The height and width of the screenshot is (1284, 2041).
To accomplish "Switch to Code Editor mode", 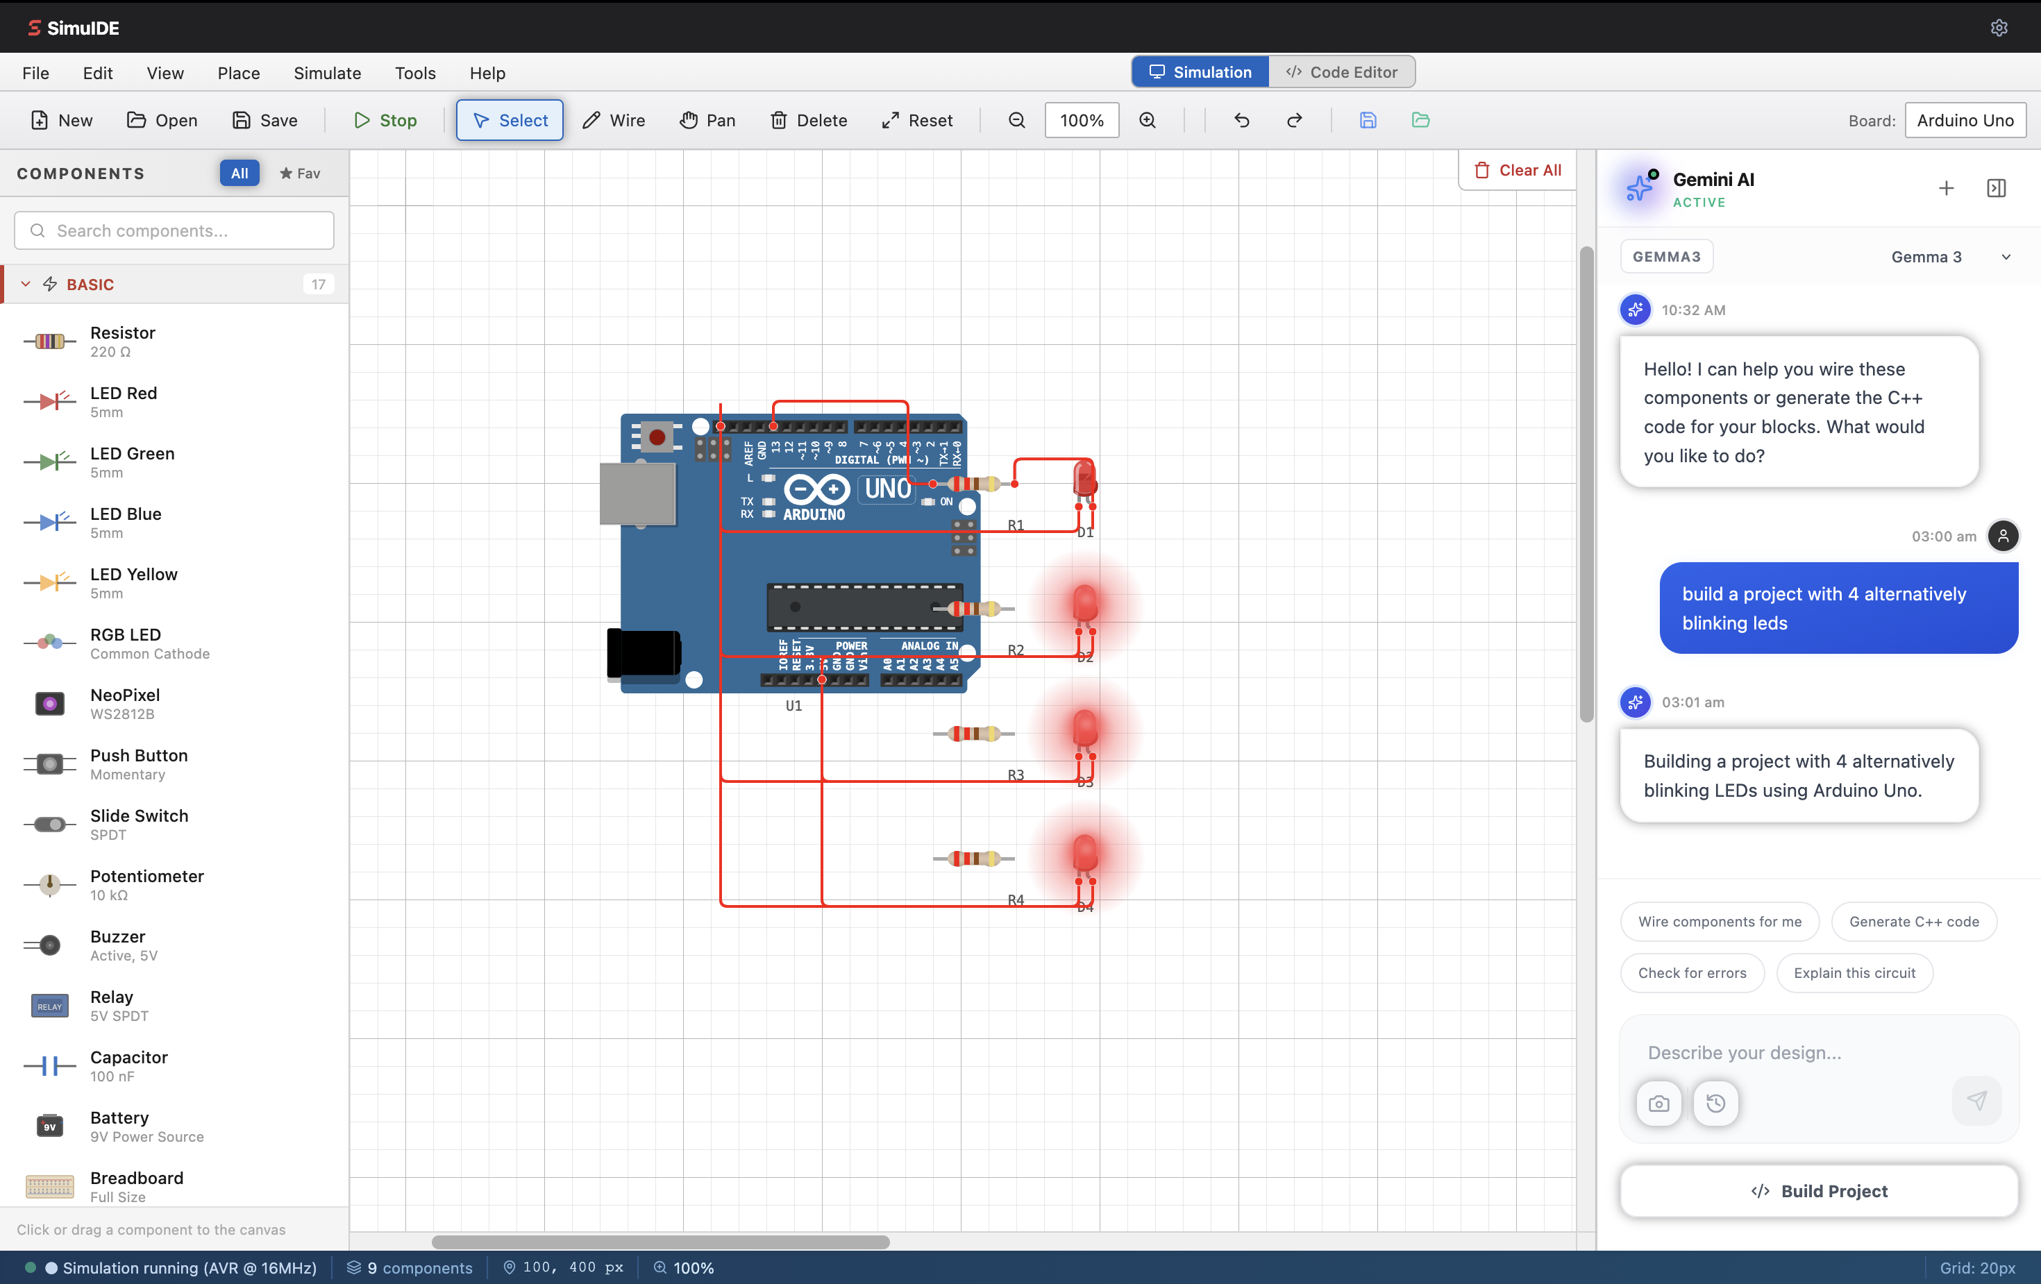I will point(1342,72).
